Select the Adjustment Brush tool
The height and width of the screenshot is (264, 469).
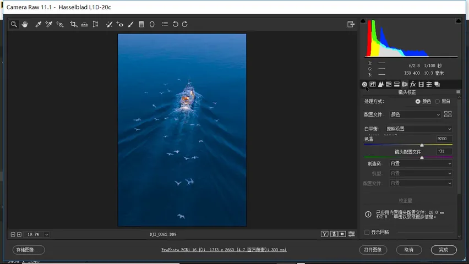coord(130,24)
